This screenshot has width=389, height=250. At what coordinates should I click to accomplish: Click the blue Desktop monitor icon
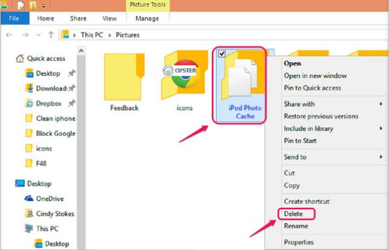[x=20, y=183]
